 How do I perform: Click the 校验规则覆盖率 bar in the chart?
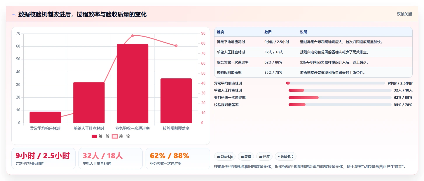click(x=176, y=101)
